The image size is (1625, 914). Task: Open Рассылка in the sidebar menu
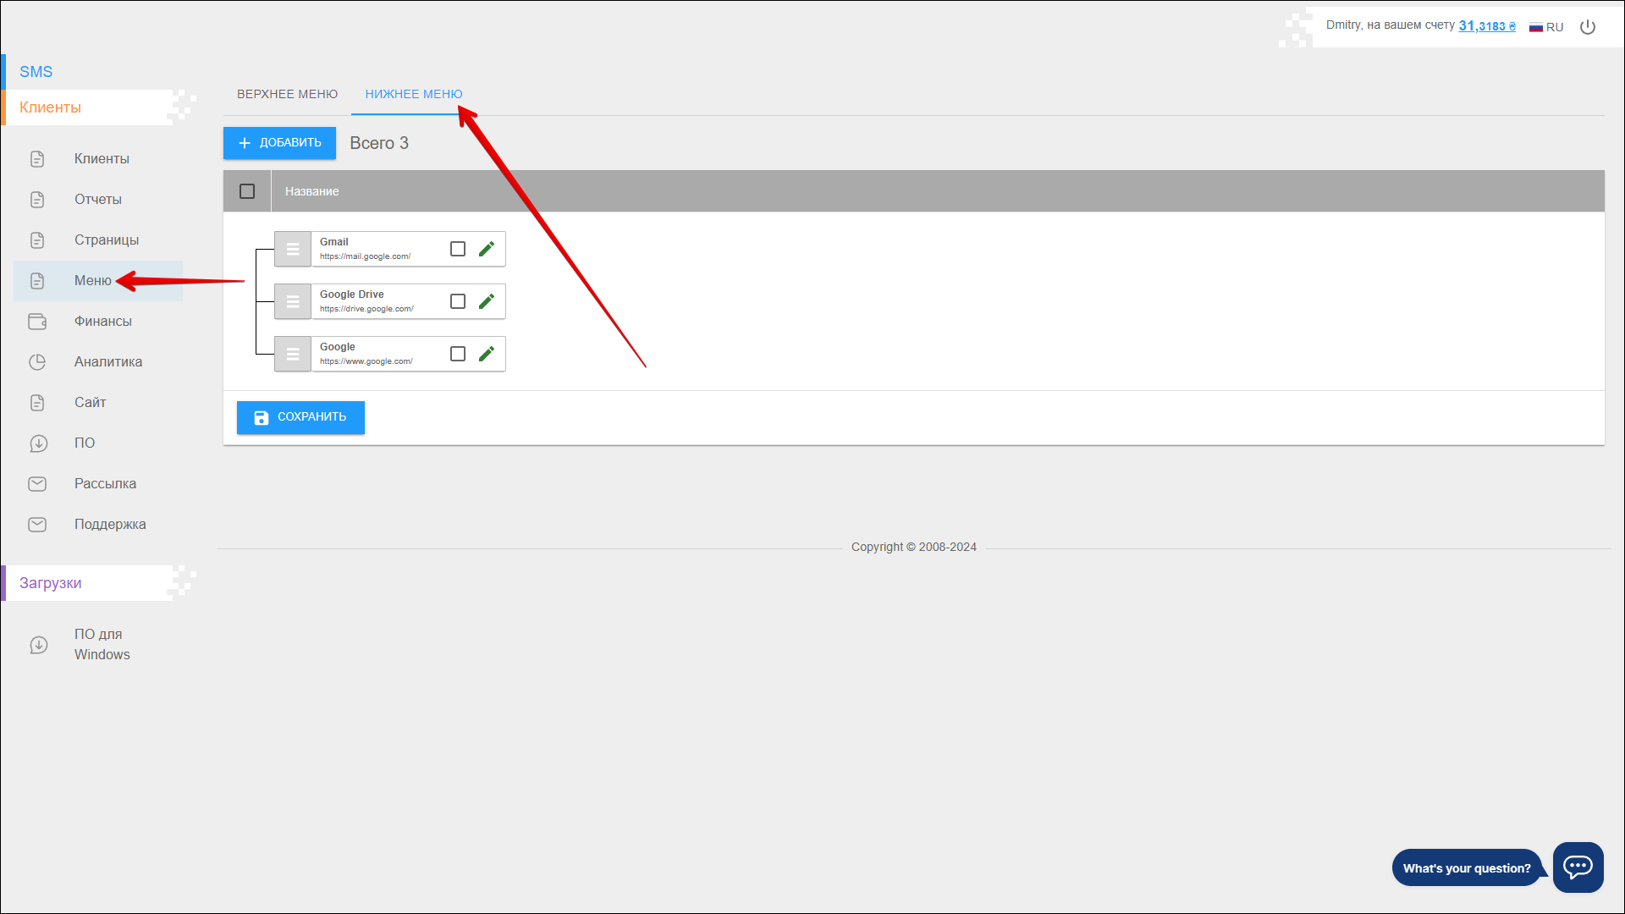coord(105,484)
